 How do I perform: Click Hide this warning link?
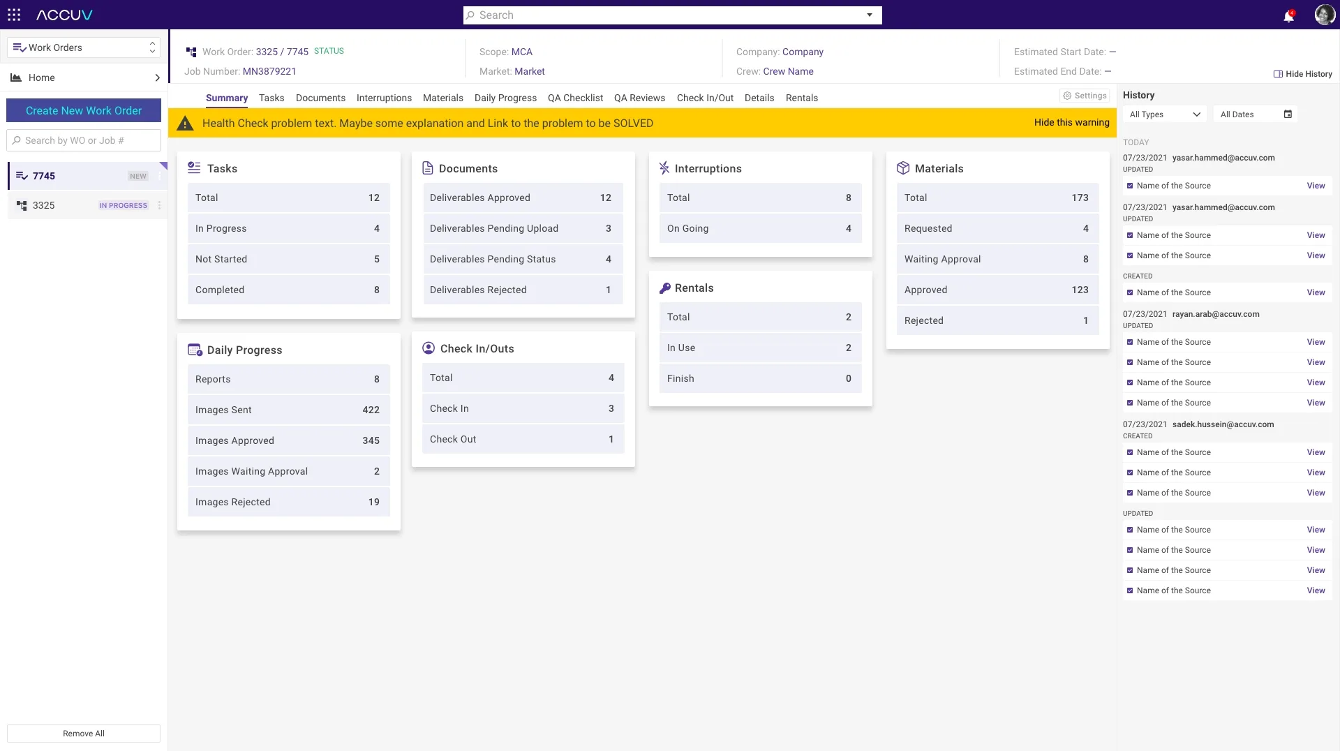[1071, 122]
